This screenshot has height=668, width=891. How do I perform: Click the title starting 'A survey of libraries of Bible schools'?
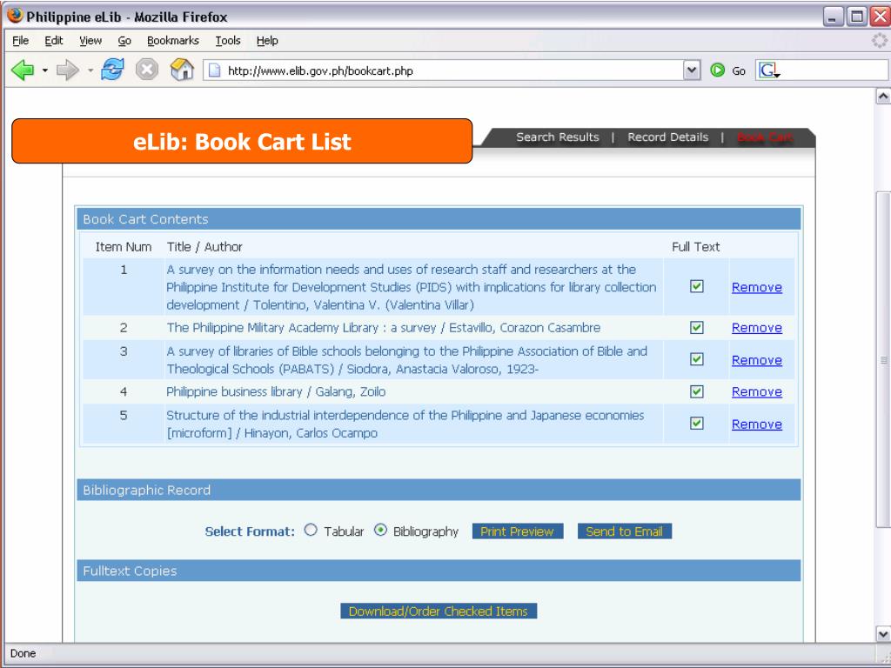click(x=406, y=359)
